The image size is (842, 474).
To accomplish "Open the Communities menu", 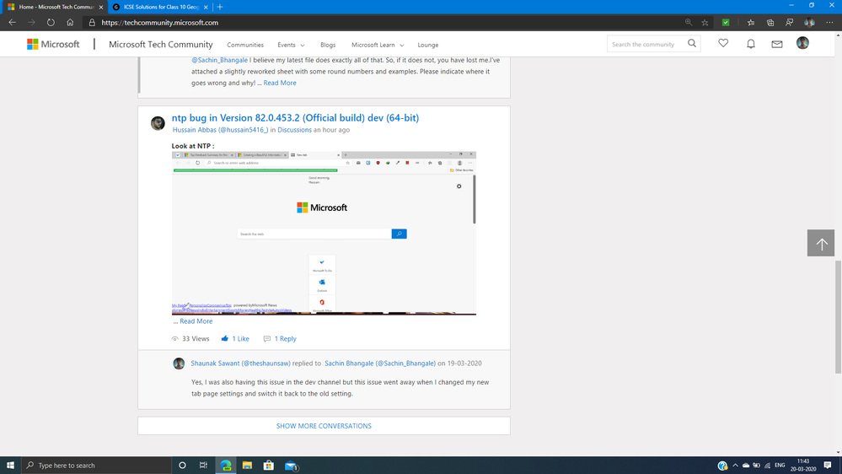I will 245,46.
